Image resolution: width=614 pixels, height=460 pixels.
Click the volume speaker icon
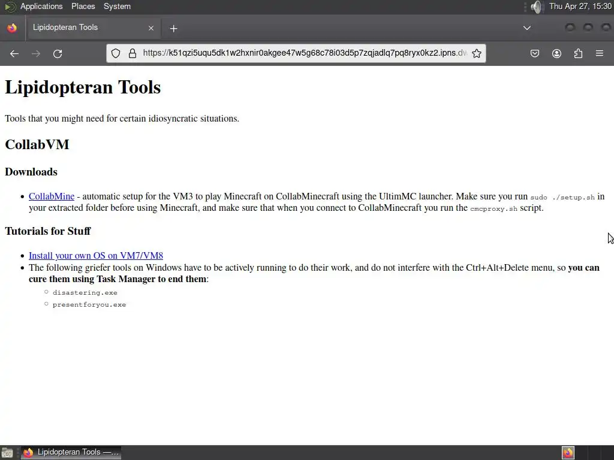pyautogui.click(x=537, y=7)
